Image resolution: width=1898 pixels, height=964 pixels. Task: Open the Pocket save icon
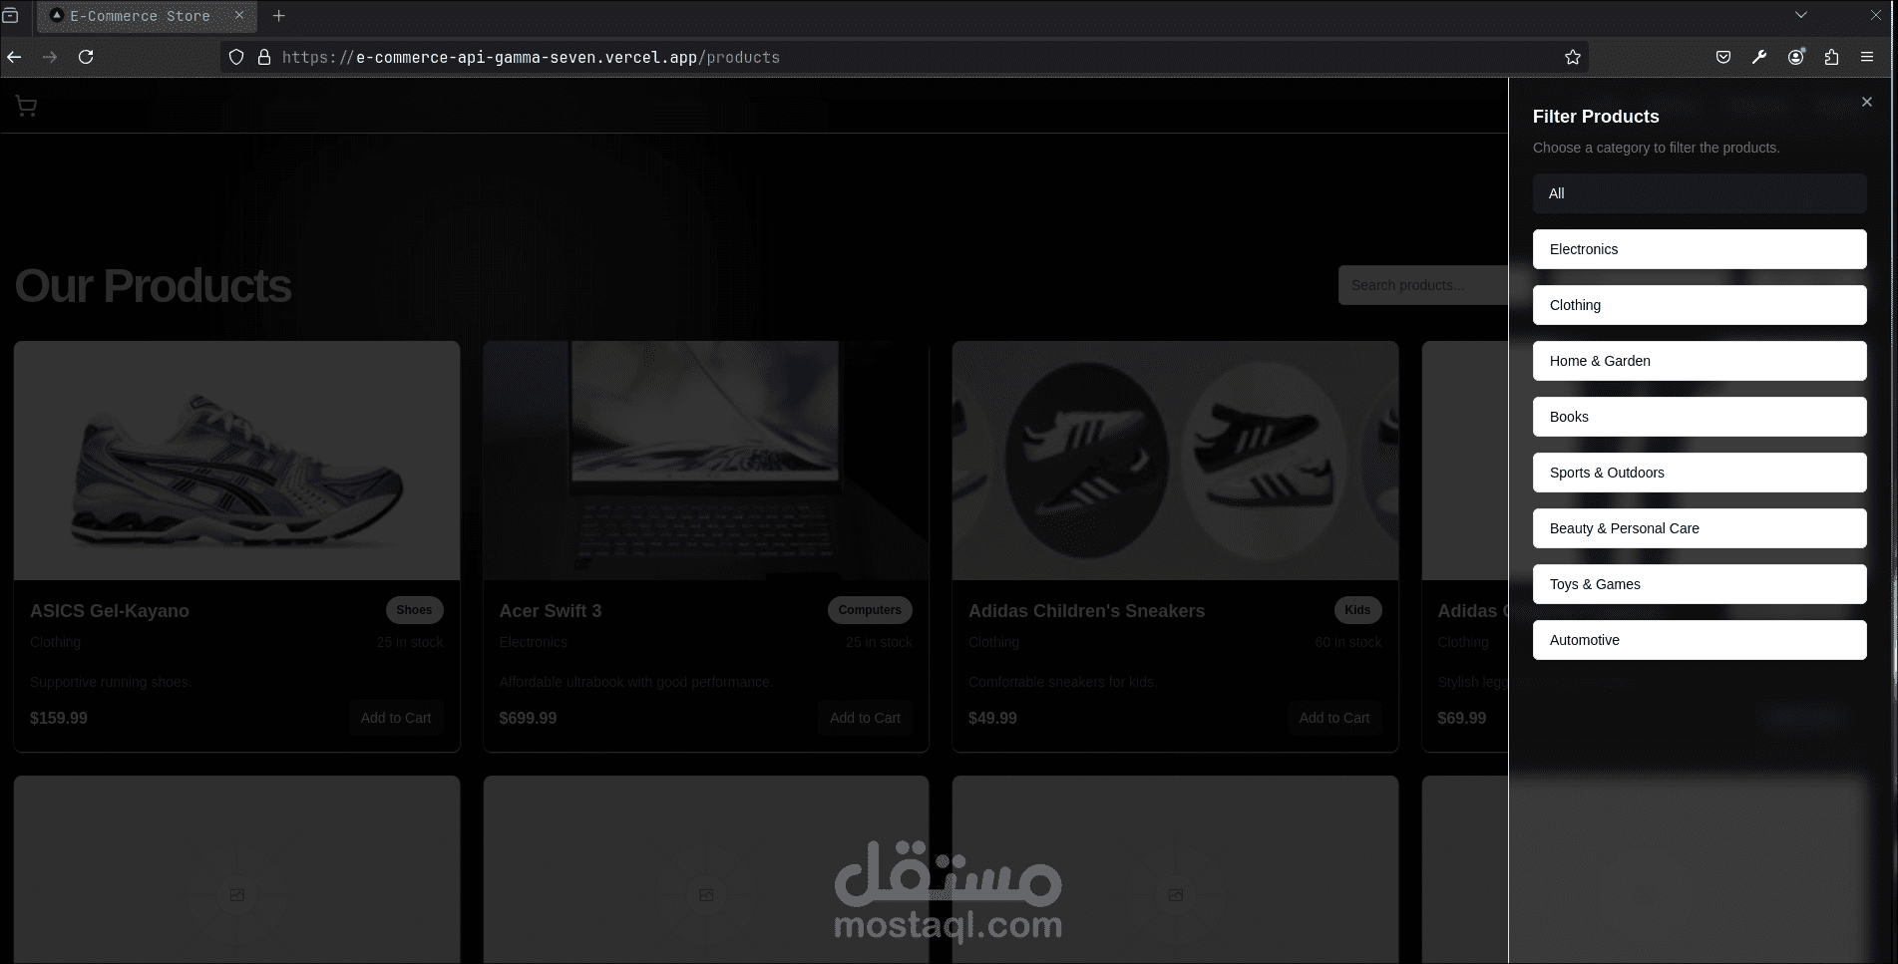[1723, 57]
